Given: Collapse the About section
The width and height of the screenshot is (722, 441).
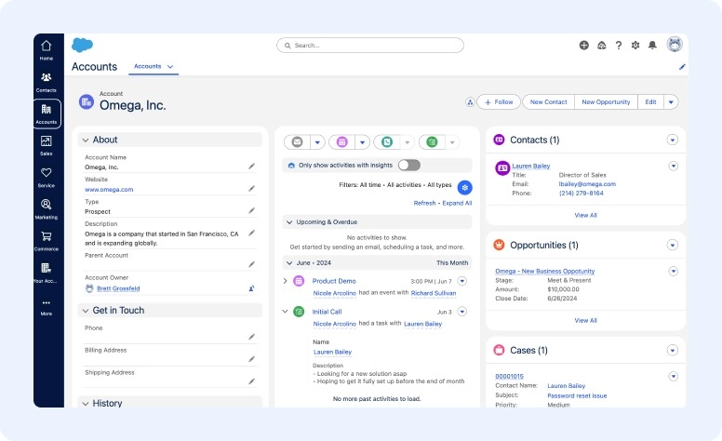Looking at the screenshot, I should (x=86, y=140).
